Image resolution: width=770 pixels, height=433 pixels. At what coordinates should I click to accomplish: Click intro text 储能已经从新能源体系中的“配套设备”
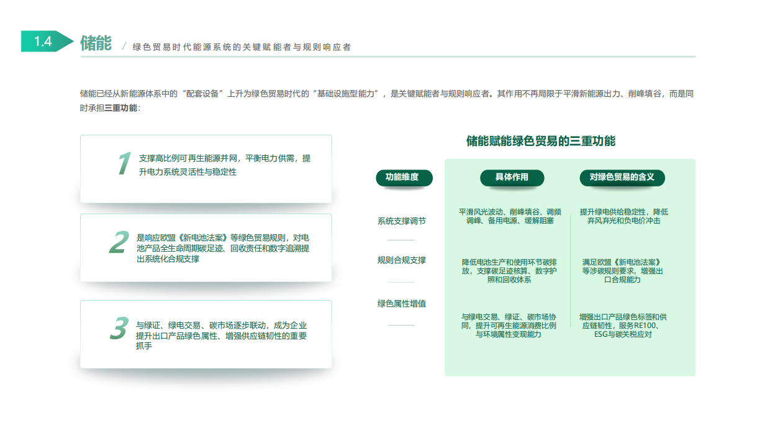point(152,94)
